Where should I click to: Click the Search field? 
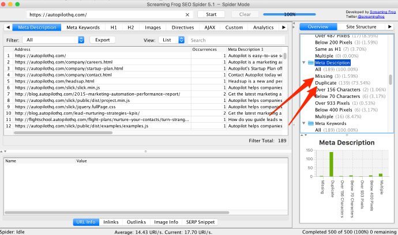pos(236,40)
